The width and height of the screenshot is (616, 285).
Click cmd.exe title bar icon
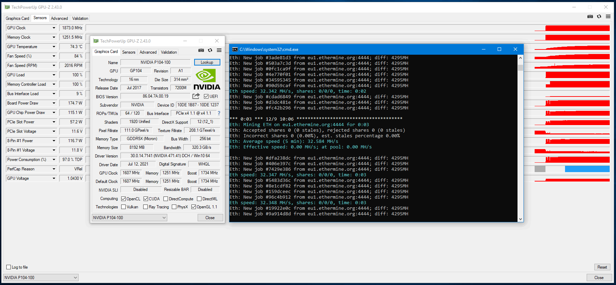point(235,49)
